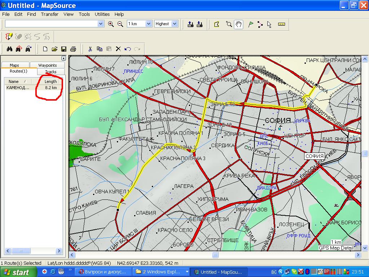Select the Hand pan tool
The width and height of the screenshot is (369, 277).
pos(238,24)
